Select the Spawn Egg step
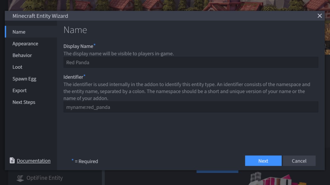 [x=24, y=79]
